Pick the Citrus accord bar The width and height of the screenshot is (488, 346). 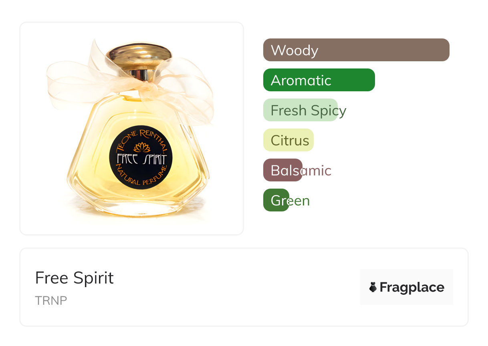(x=288, y=140)
